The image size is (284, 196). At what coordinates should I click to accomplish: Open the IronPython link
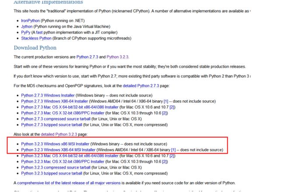pyautogui.click(x=30, y=21)
